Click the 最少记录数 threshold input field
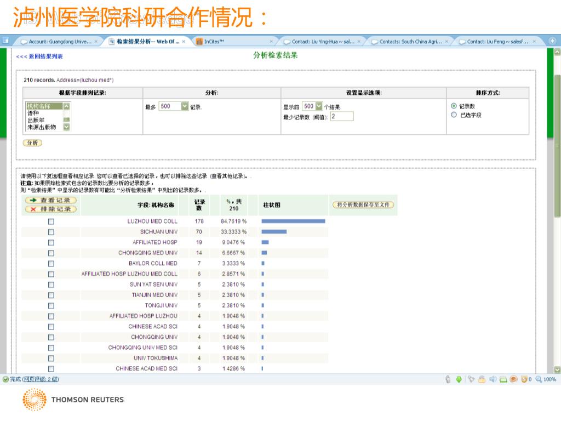The width and height of the screenshot is (561, 421). point(342,116)
